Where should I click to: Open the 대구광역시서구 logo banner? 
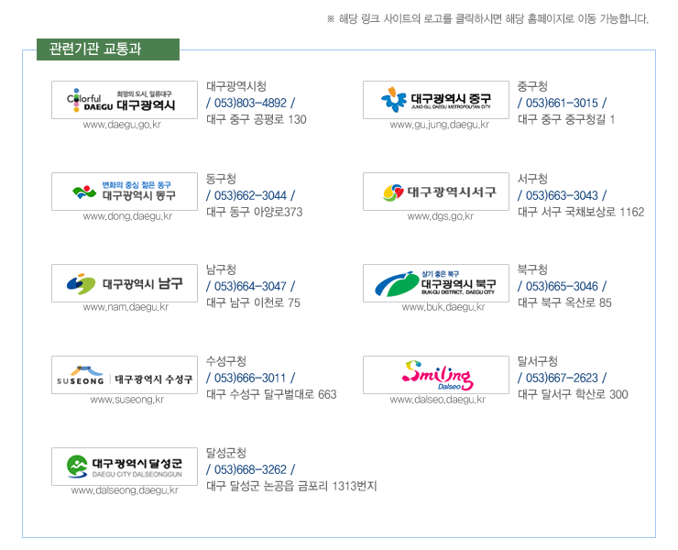point(436,192)
